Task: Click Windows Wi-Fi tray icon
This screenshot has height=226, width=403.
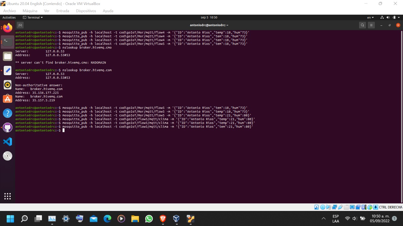Action: coord(348,218)
